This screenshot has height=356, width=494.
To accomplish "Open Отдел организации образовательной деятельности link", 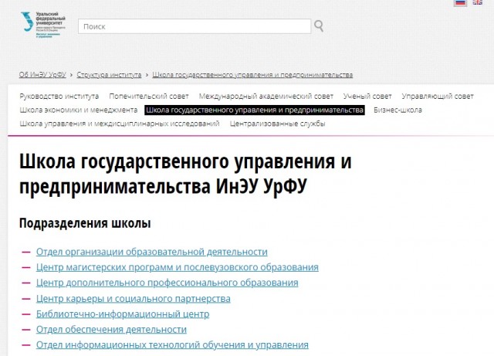I will pyautogui.click(x=151, y=252).
